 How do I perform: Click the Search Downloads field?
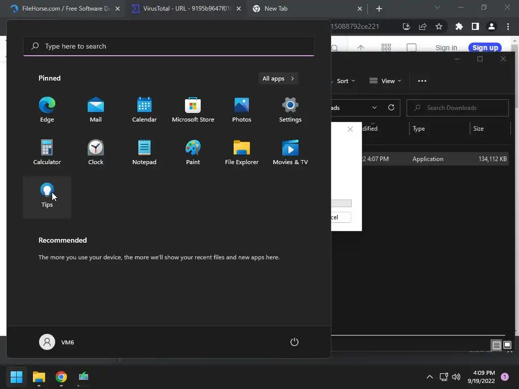458,108
